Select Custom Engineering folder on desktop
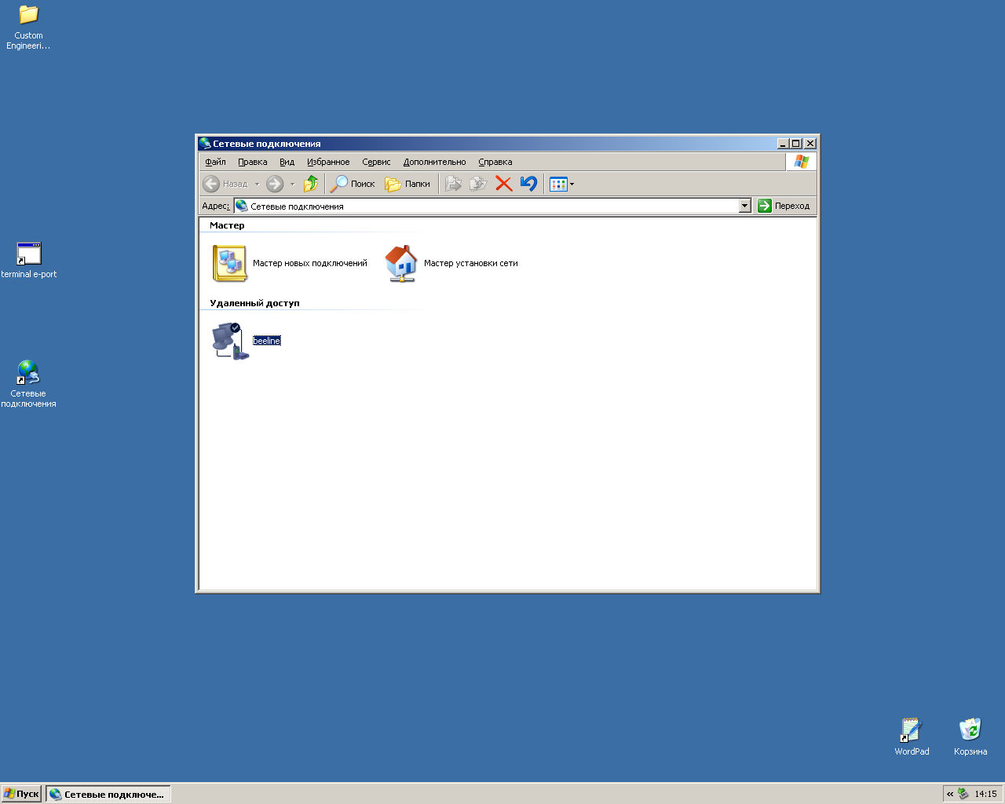Screen dimensions: 1005x804 coord(28,27)
